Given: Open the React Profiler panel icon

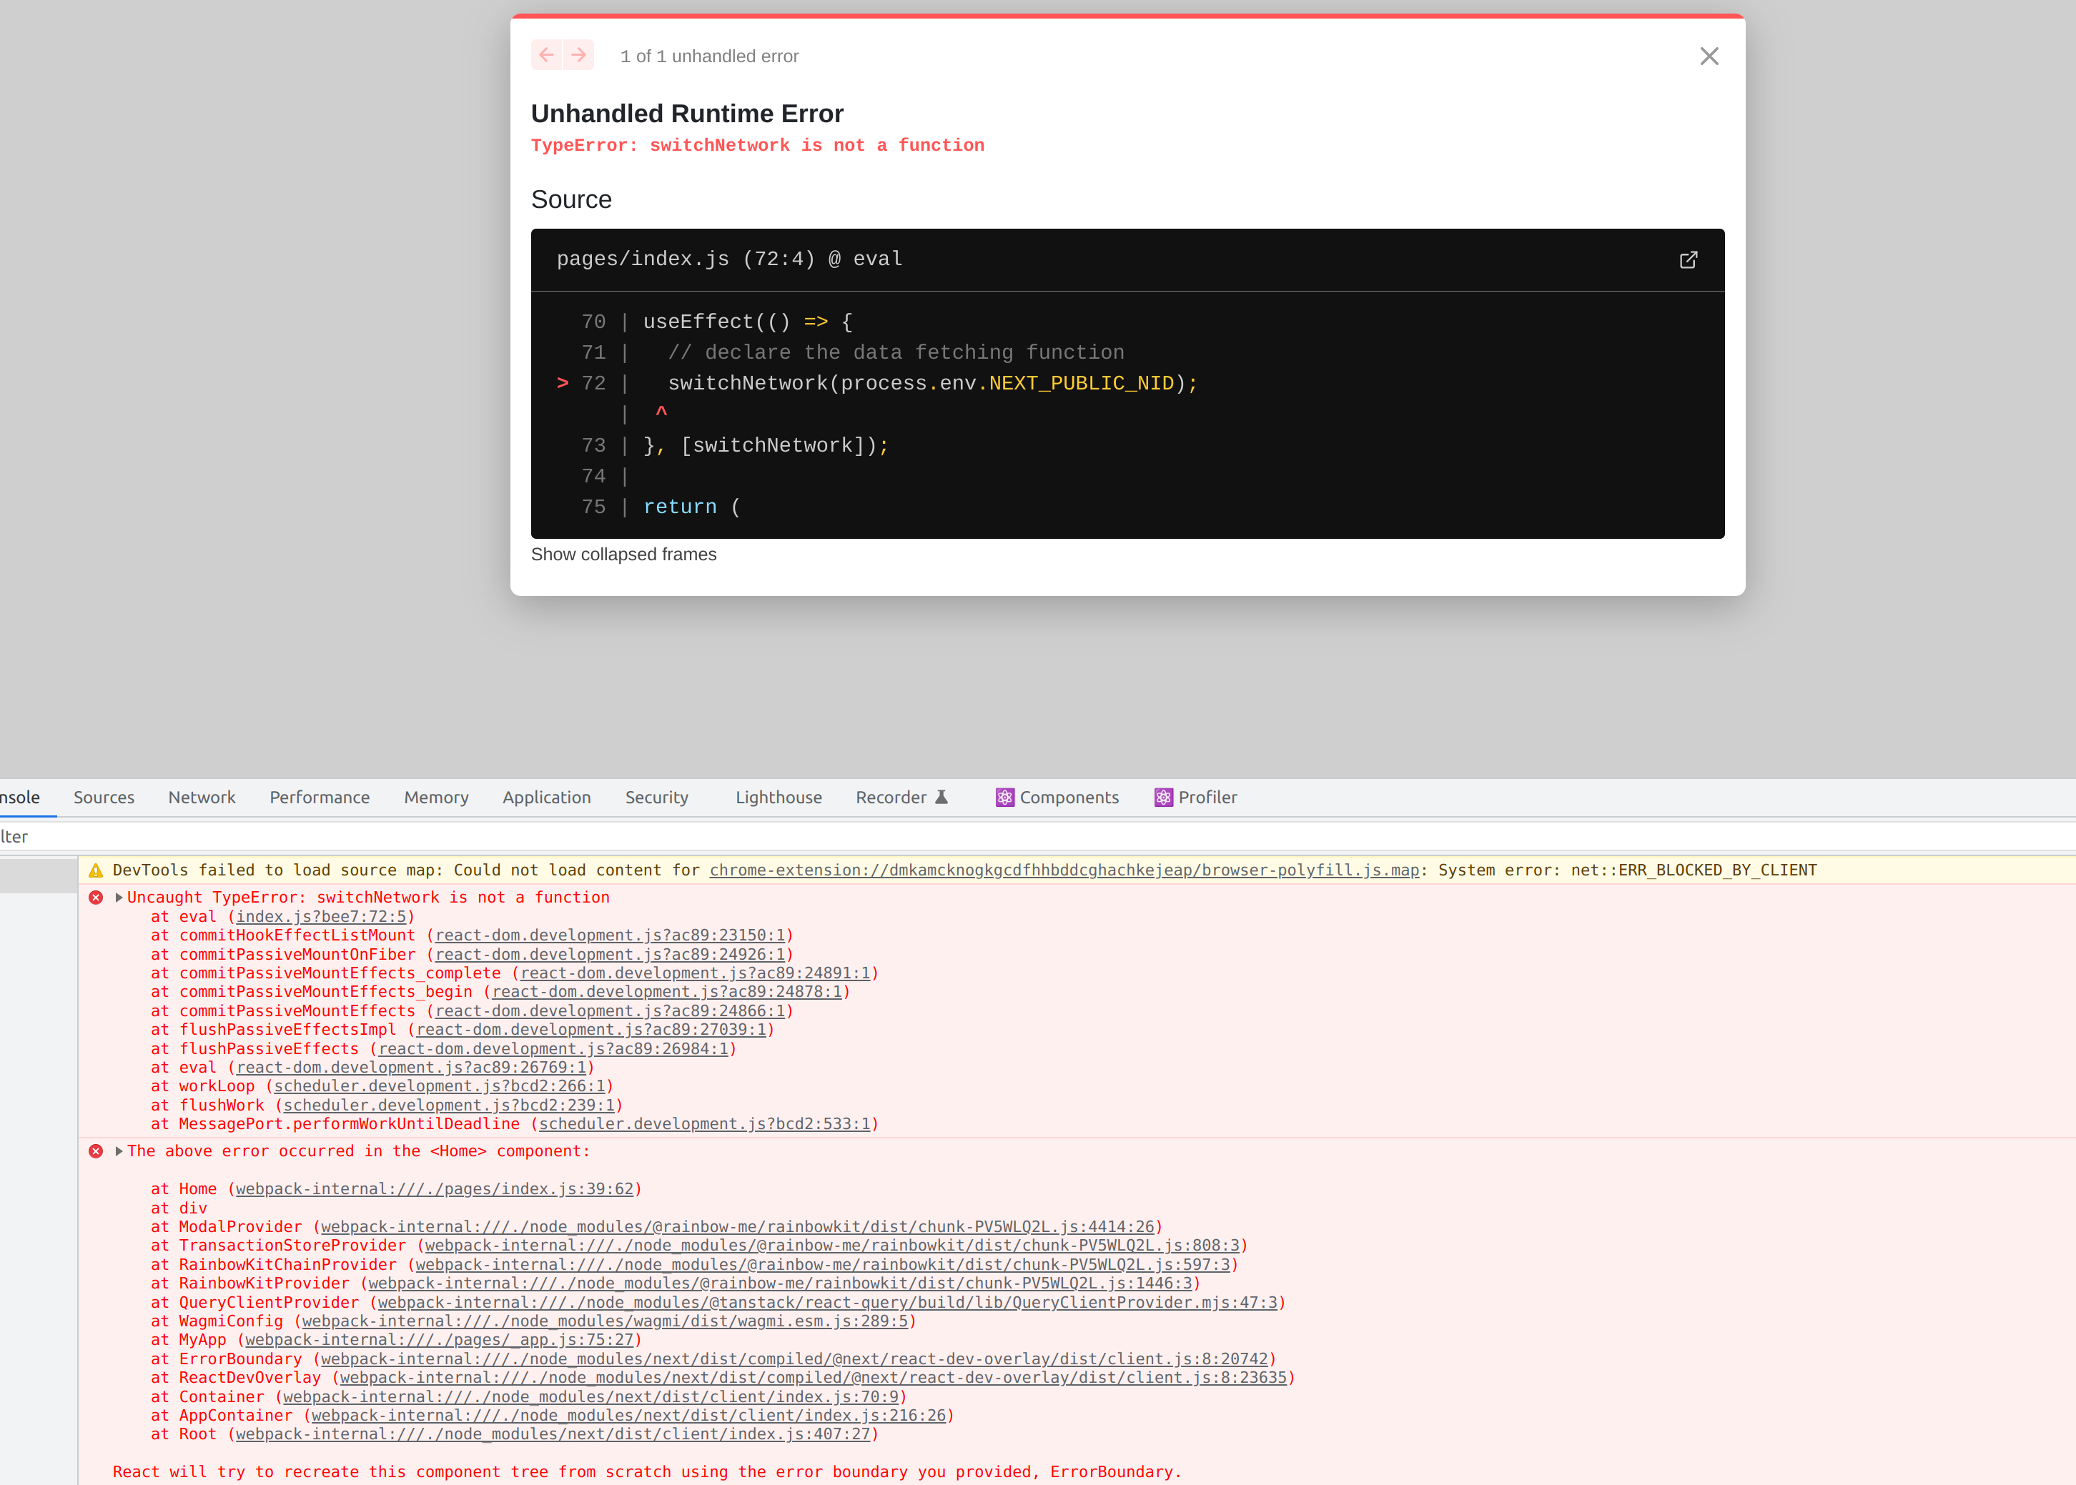Looking at the screenshot, I should (x=1162, y=798).
